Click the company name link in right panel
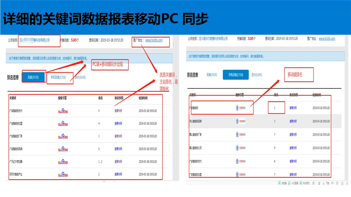The width and height of the screenshot is (351, 197). click(213, 39)
